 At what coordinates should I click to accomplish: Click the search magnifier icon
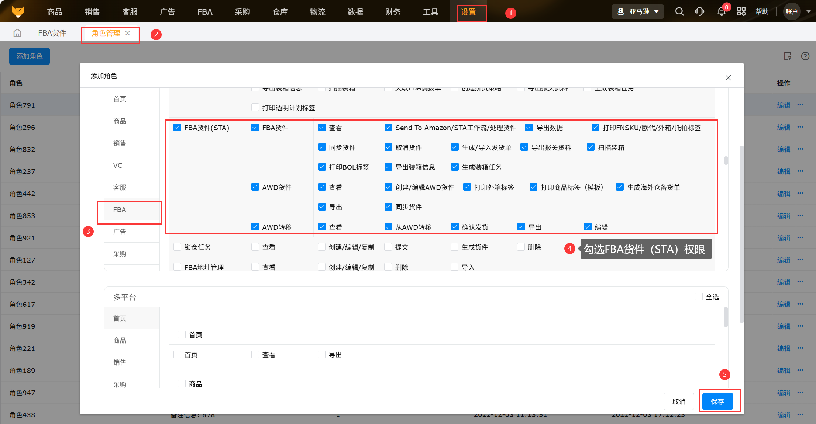coord(679,12)
